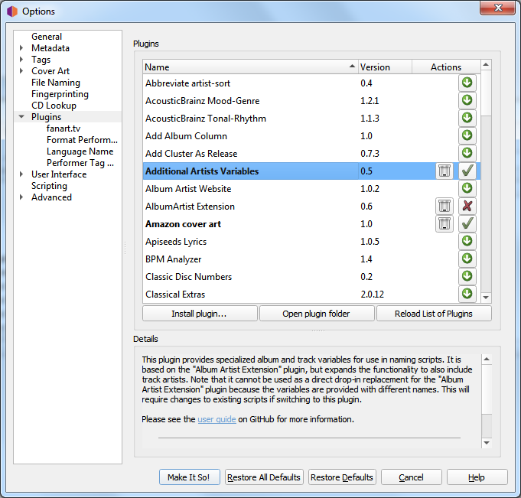Collapse the Plugins tree section
Image resolution: width=521 pixels, height=498 pixels.
click(x=21, y=117)
